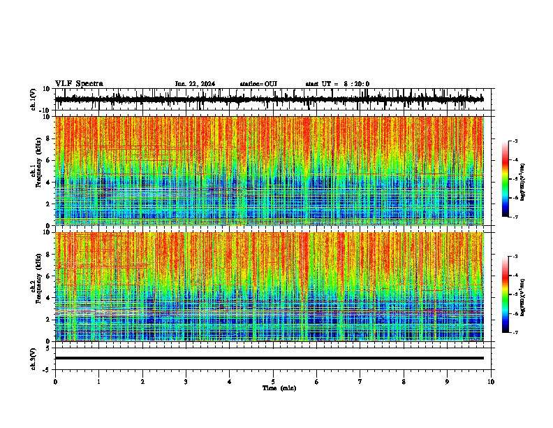This screenshot has height=428, width=553.
Task: Click the ch.1(V) waveform plot
Action: 269,99
